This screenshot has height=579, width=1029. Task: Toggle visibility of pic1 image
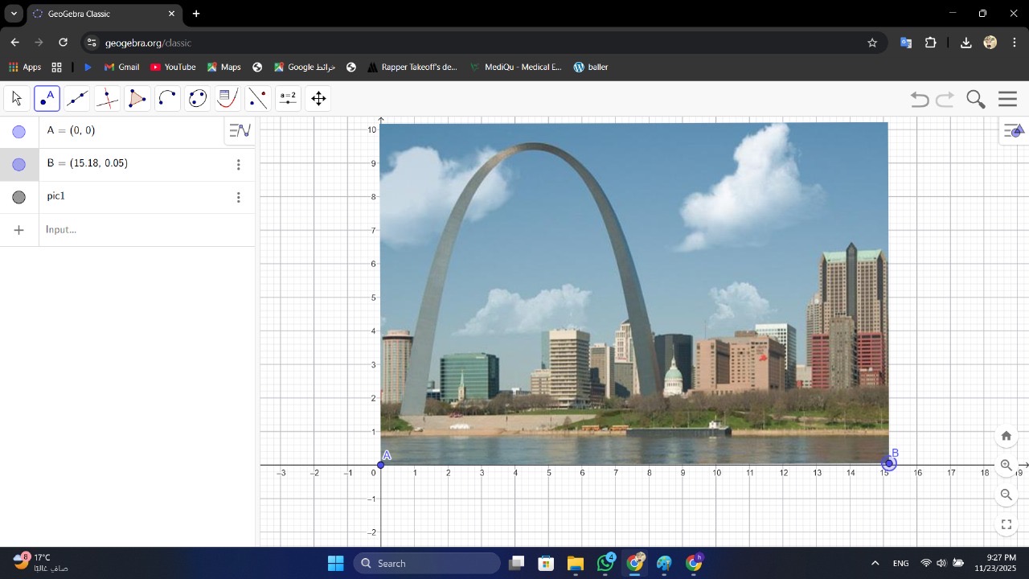point(19,197)
